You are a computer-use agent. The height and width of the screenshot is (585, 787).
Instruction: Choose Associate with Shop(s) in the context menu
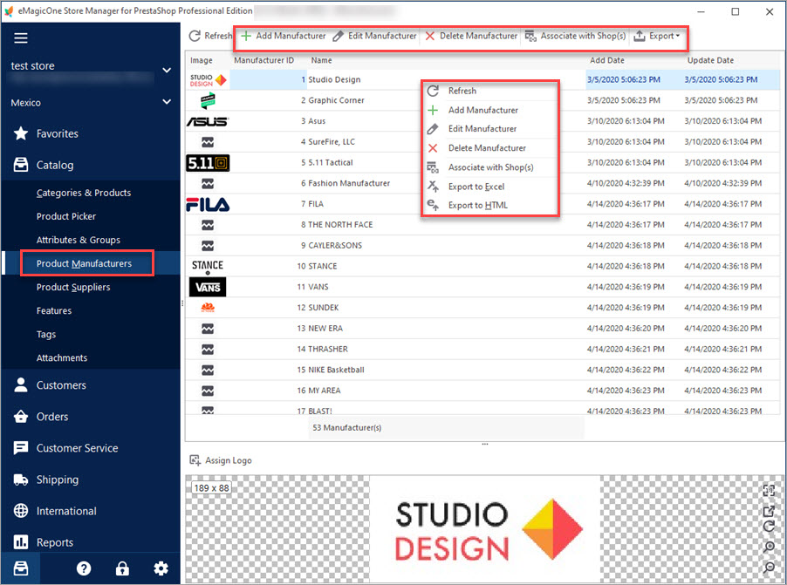tap(490, 167)
